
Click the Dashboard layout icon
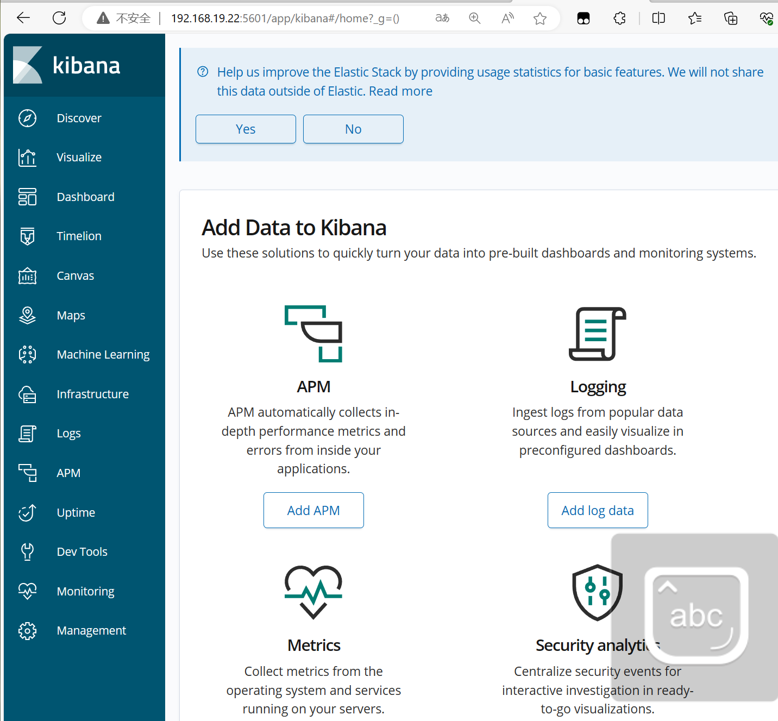(x=27, y=197)
